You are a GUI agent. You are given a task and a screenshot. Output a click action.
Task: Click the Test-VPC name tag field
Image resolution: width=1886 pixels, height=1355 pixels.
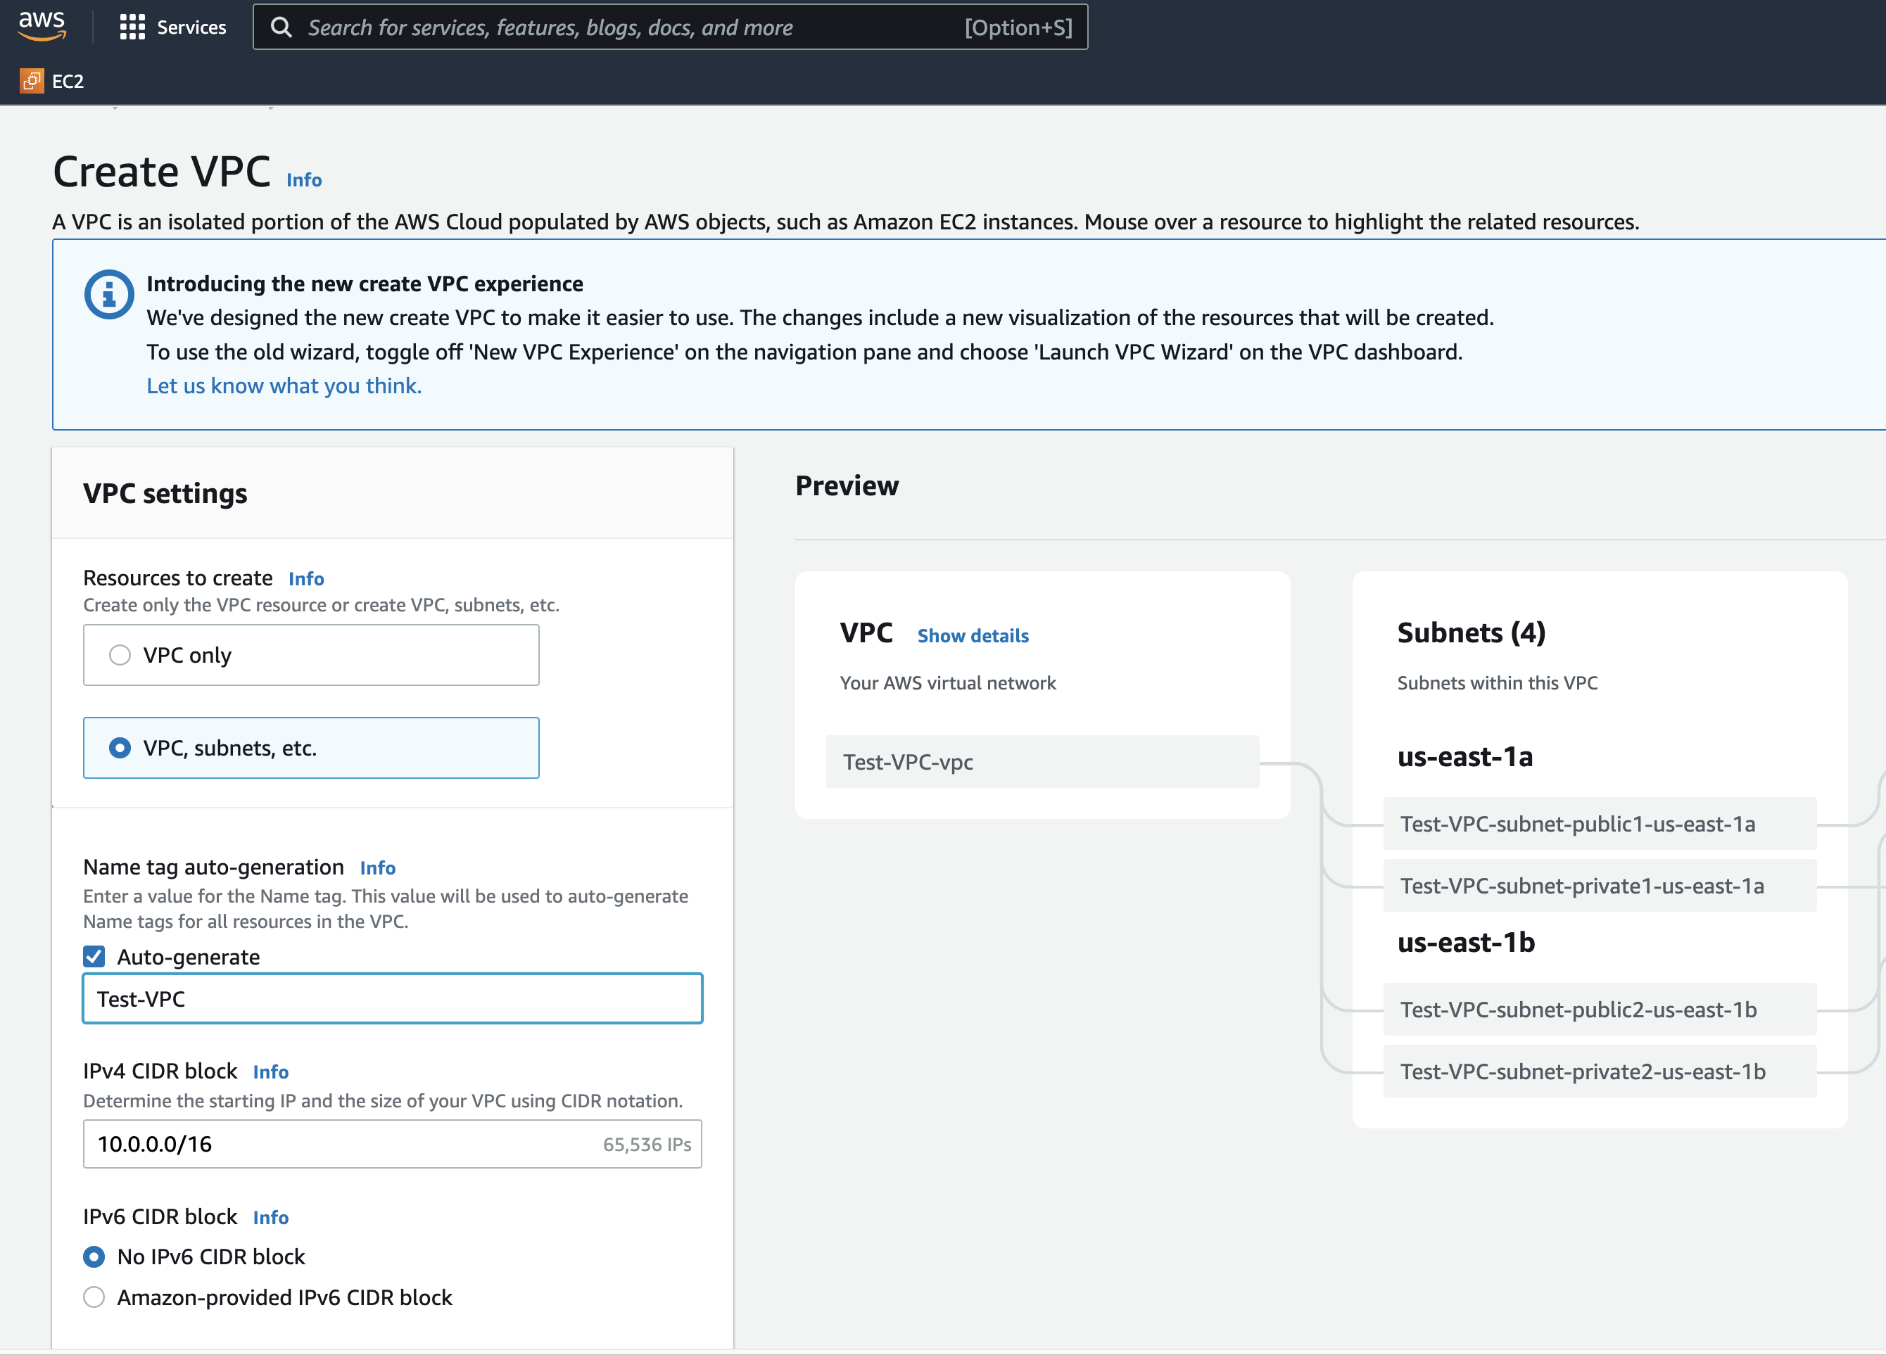pos(393,998)
